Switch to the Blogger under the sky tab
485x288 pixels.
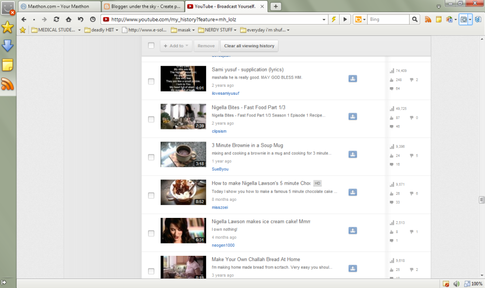pyautogui.click(x=143, y=6)
